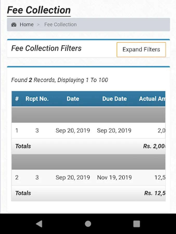
Task: Click the Actual Amount column header
Action: (152, 99)
